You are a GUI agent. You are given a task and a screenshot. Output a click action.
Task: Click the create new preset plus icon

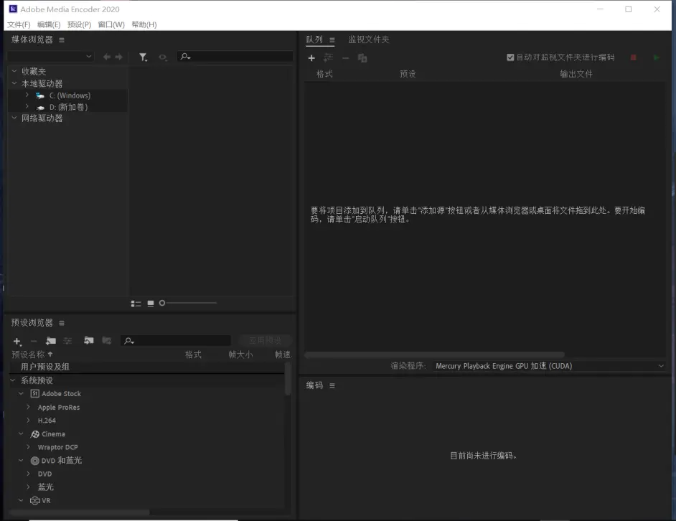(x=17, y=342)
